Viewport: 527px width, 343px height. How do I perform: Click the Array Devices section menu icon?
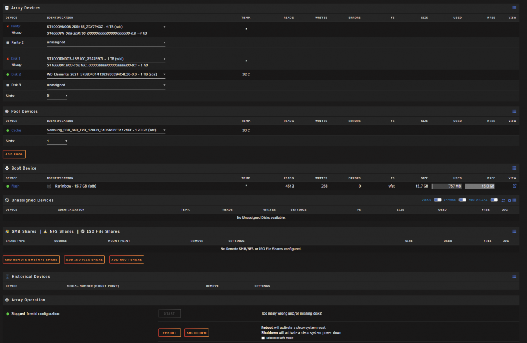pyautogui.click(x=514, y=8)
